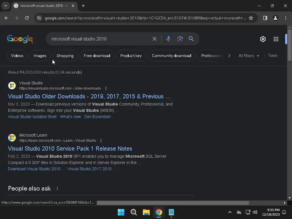
Task: Open tab search dropdown arrow
Action: point(6,6)
